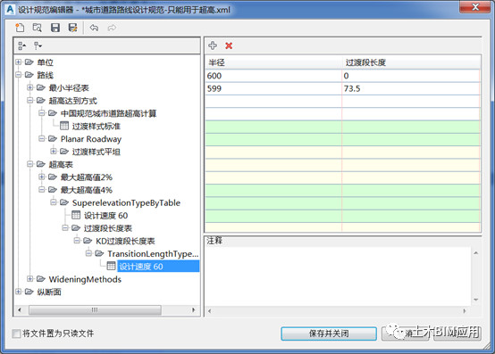Image resolution: width=495 pixels, height=354 pixels.
Task: Collapse 中国规范城市道路超高计算 node
Action: click(x=42, y=113)
